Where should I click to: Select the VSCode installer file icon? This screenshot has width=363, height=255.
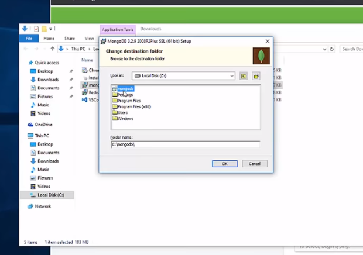pyautogui.click(x=85, y=100)
